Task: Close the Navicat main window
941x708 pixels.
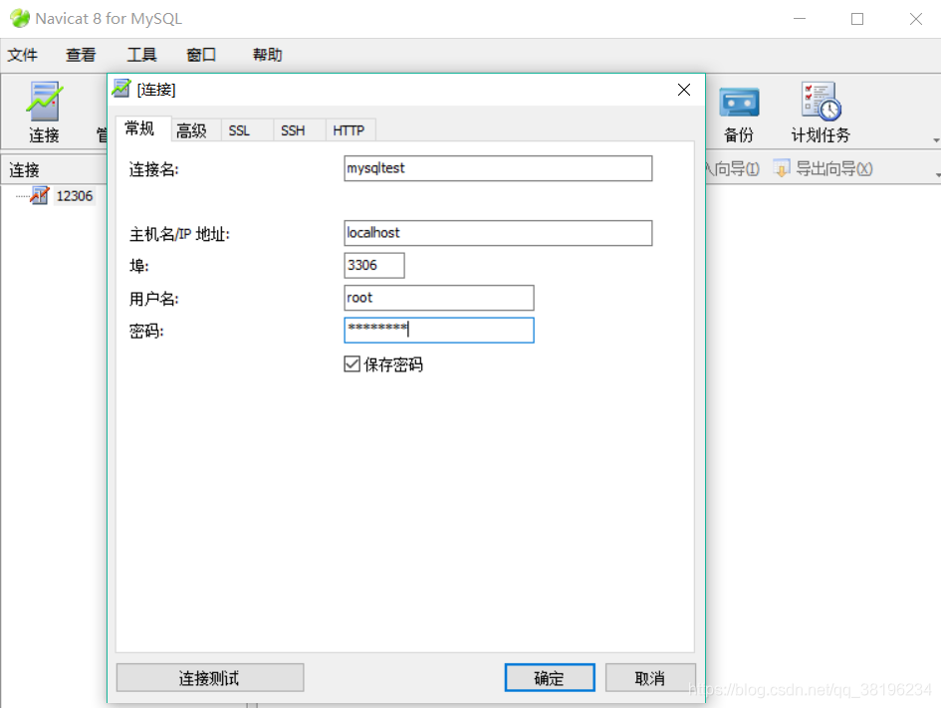Action: pyautogui.click(x=916, y=19)
